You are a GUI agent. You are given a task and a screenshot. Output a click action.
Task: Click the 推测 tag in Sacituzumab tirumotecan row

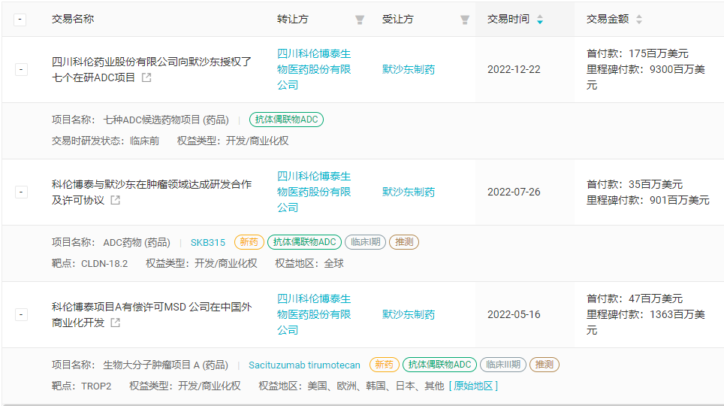[x=545, y=365]
